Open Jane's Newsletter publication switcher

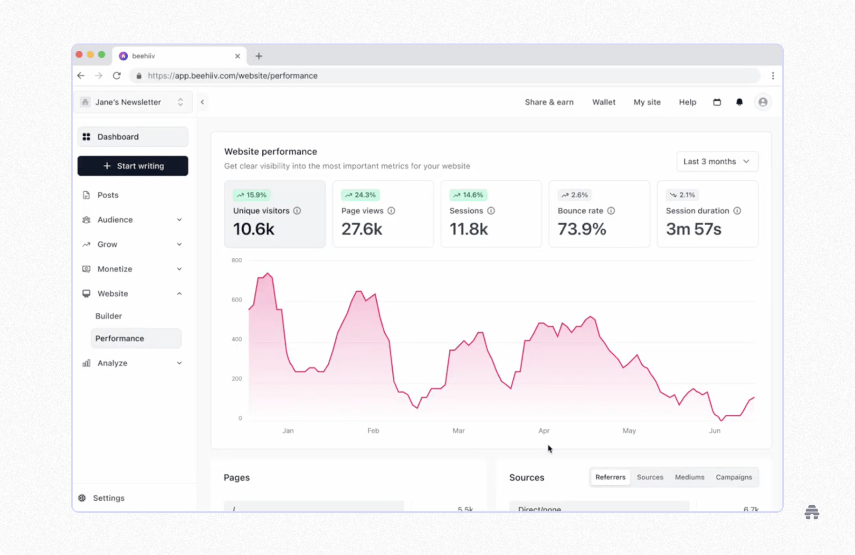click(x=133, y=102)
